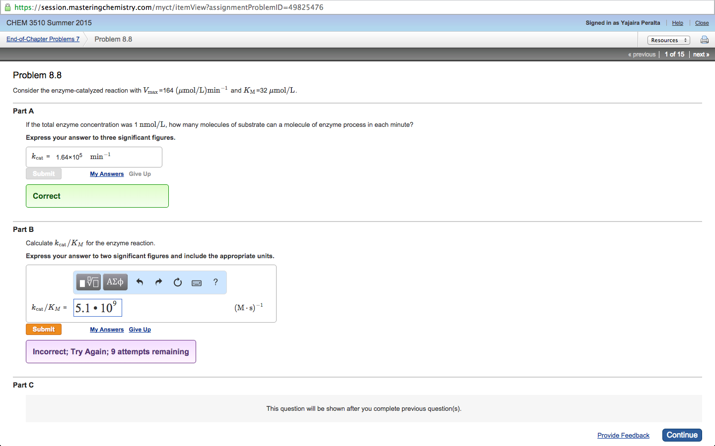Navigate to End-of-Chapter Problems 7
715x446 pixels.
(42, 39)
